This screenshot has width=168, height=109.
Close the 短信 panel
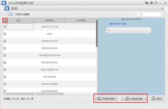pos(162,8)
